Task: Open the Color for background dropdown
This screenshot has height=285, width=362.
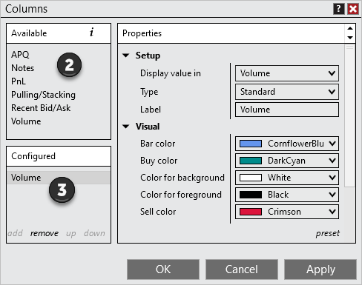Action: (x=287, y=178)
